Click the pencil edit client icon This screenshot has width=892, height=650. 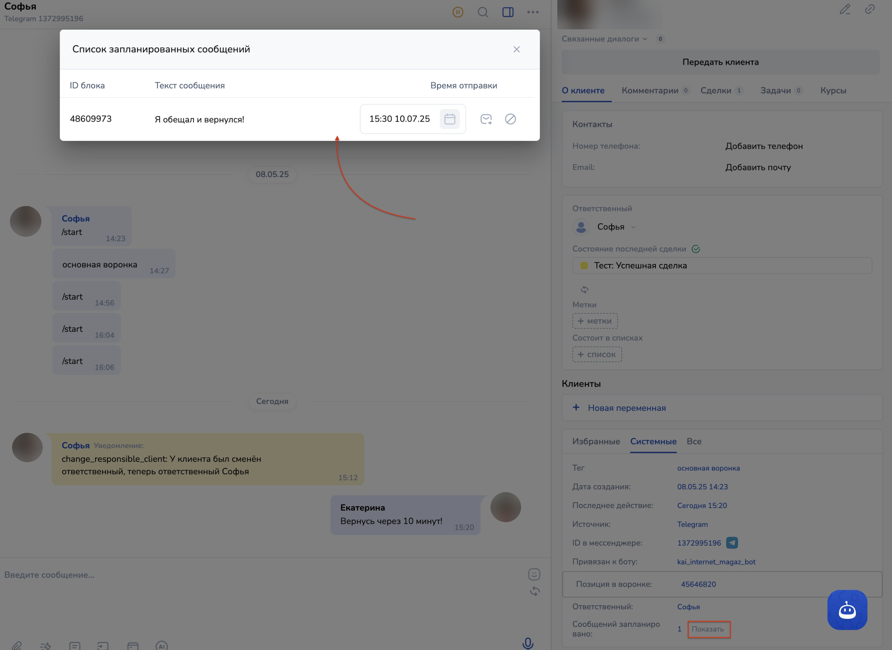(845, 9)
